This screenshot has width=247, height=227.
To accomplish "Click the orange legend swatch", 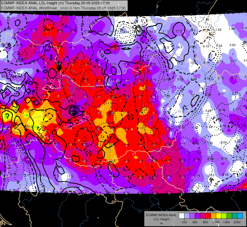I will pyautogui.click(x=213, y=216).
